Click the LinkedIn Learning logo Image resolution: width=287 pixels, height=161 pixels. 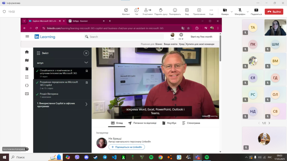pyautogui.click(x=45, y=37)
